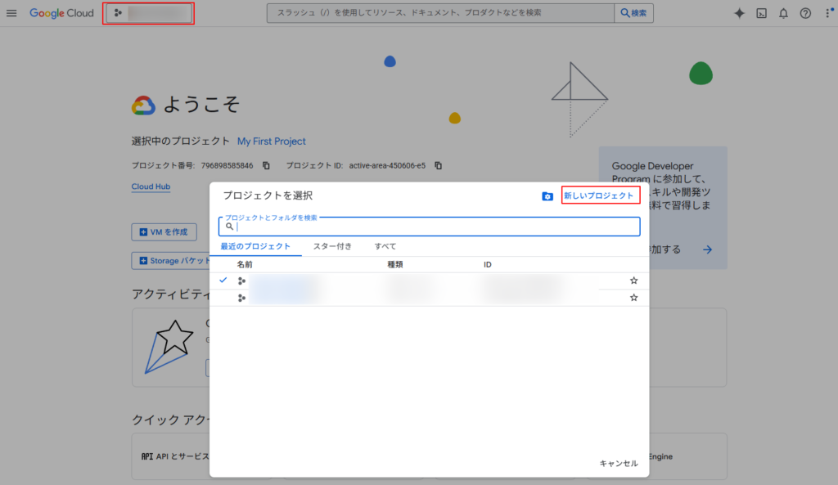Viewport: 838px width, 485px height.
Task: Click the 検索 button in top bar
Action: click(633, 13)
